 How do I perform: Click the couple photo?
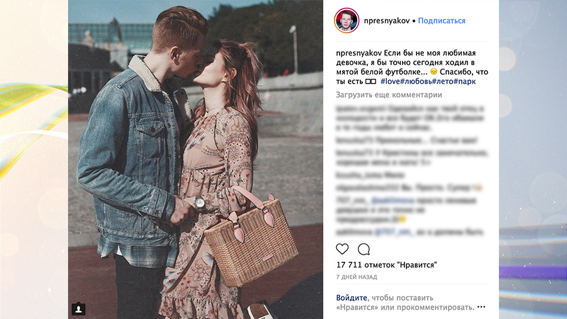(196, 159)
